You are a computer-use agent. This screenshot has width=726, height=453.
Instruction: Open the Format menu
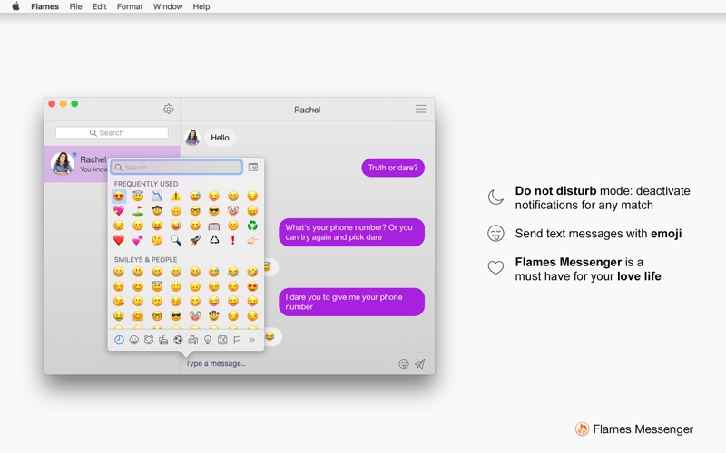(x=130, y=6)
